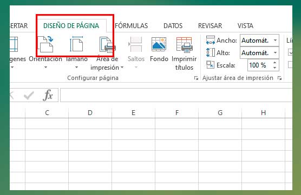Screen dimensions: 301x195
Task: Open Ajustar área de impresión dialog launcher
Action: (279, 78)
